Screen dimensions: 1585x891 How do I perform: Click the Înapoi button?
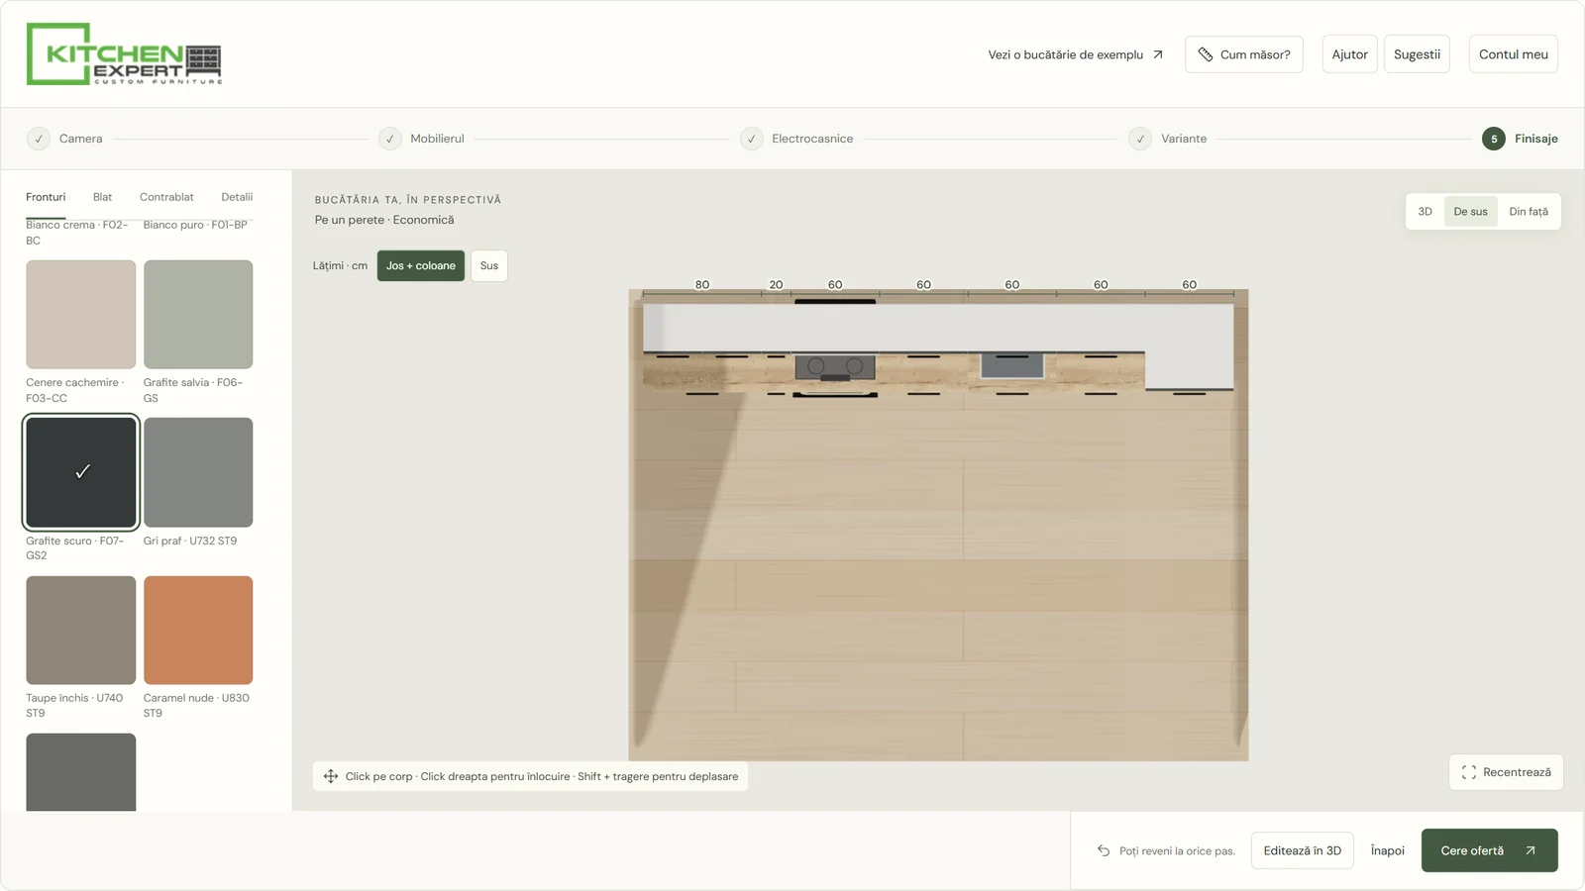coord(1387,850)
